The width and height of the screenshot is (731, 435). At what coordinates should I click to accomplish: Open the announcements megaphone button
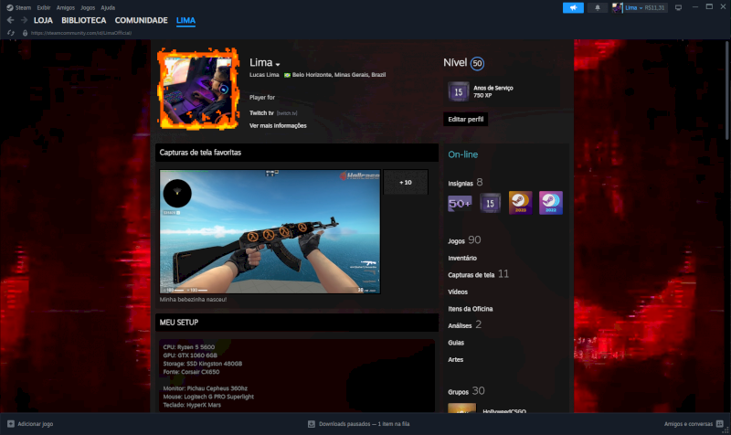(x=573, y=7)
